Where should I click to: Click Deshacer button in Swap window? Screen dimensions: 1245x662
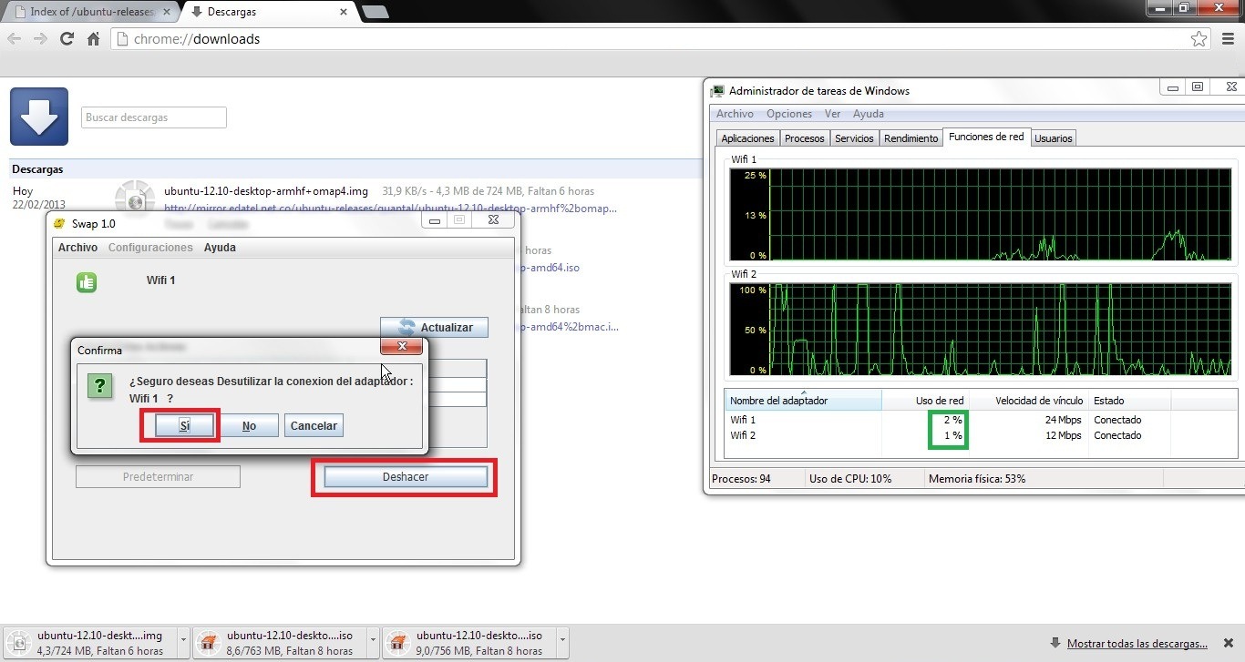click(x=406, y=477)
